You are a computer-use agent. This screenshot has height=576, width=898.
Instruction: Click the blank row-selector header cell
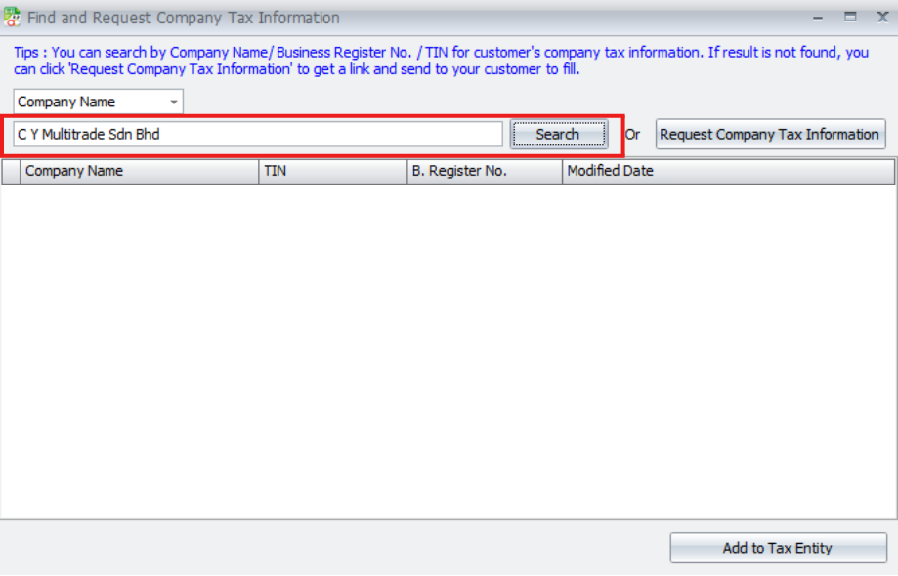(11, 171)
